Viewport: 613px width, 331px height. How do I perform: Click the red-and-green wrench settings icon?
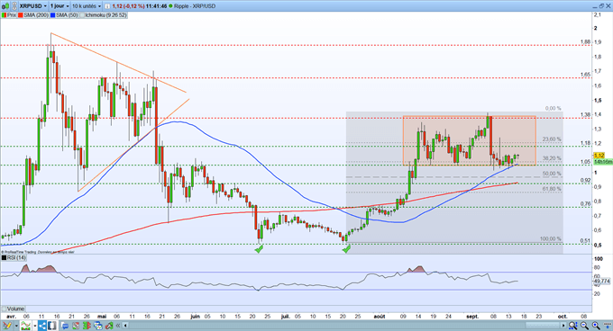click(109, 326)
